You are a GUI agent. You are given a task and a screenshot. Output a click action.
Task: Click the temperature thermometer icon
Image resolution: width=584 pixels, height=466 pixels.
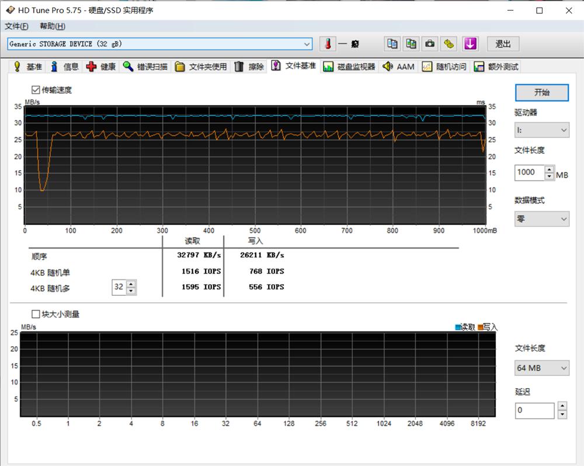pos(328,44)
